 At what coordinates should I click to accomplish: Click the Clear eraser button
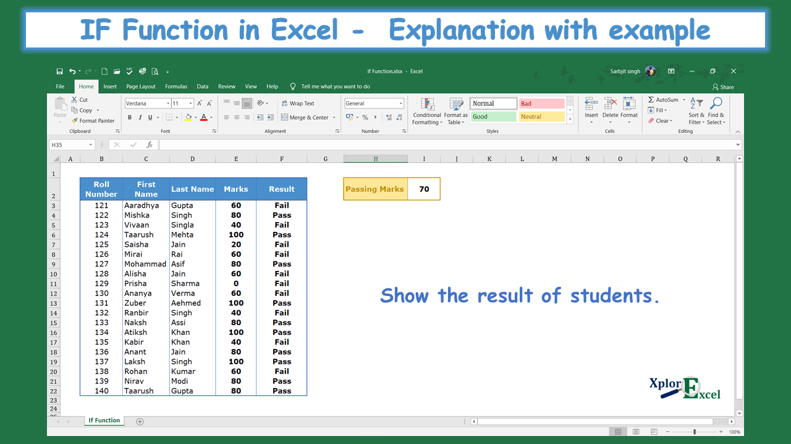pos(660,121)
